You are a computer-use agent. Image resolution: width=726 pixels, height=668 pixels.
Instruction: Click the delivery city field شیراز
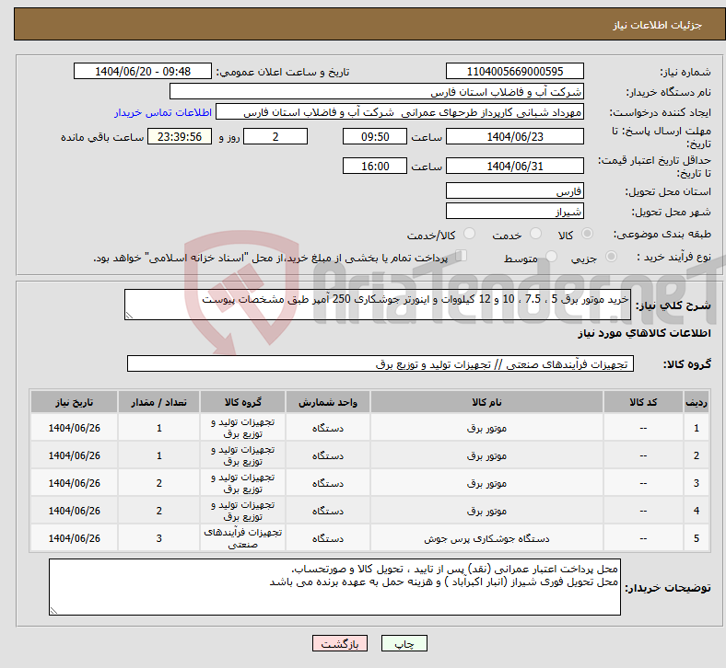(514, 212)
